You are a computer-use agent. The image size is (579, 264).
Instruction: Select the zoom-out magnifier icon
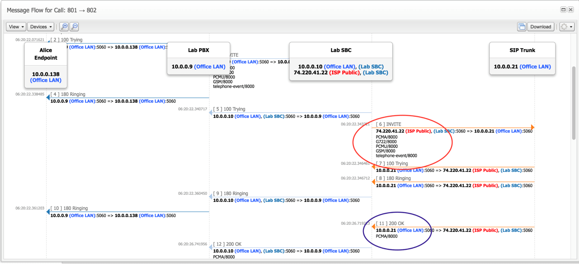(x=74, y=26)
